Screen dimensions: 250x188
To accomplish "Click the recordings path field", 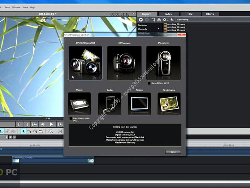I will coord(213,20).
